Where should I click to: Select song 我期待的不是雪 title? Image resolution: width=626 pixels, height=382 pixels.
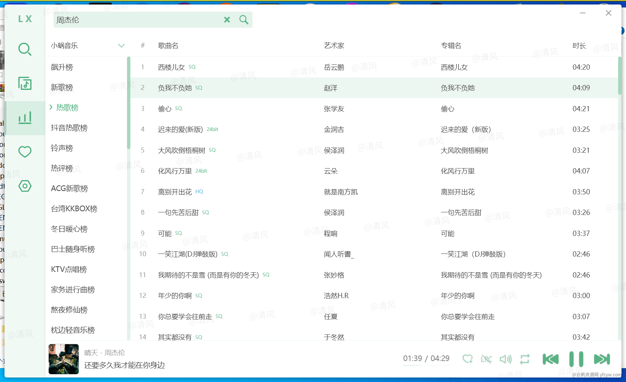pyautogui.click(x=208, y=275)
